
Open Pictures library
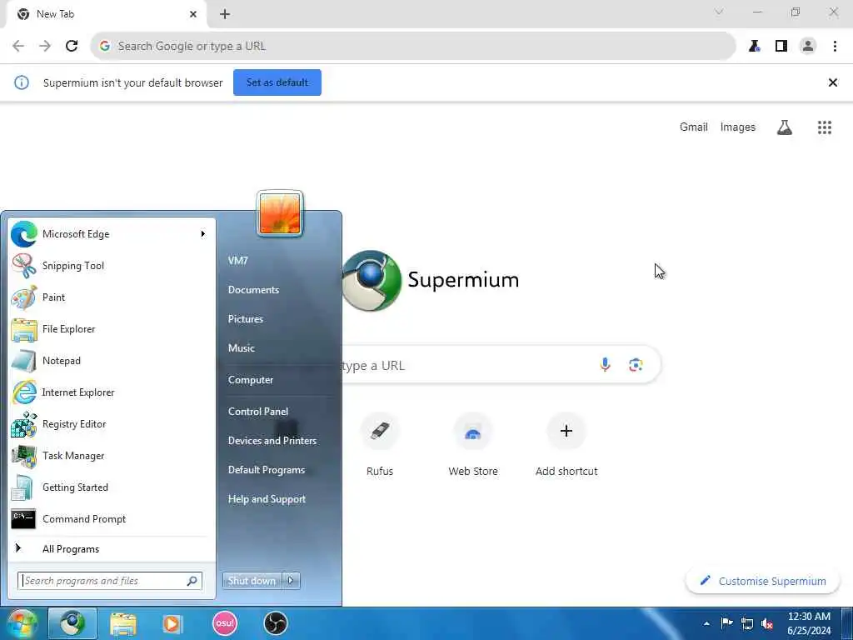[246, 319]
